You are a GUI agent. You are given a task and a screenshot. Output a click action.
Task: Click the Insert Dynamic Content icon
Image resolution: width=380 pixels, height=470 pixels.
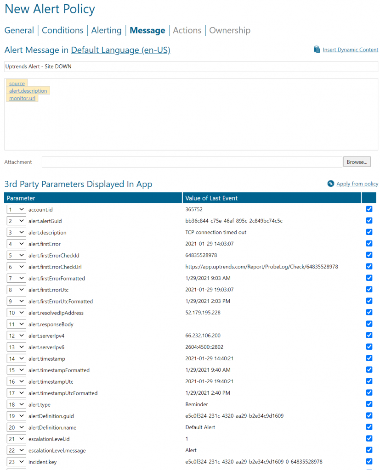coord(317,50)
